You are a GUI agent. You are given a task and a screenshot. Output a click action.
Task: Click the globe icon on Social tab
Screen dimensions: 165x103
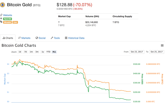[x=37, y=38]
